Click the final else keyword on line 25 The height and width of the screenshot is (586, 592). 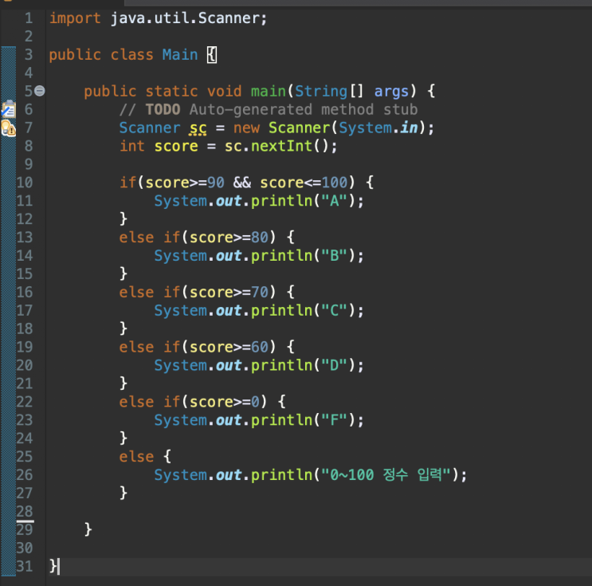click(136, 457)
